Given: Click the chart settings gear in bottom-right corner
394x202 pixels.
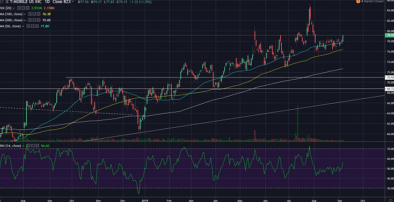Looking at the screenshot, I should point(390,200).
